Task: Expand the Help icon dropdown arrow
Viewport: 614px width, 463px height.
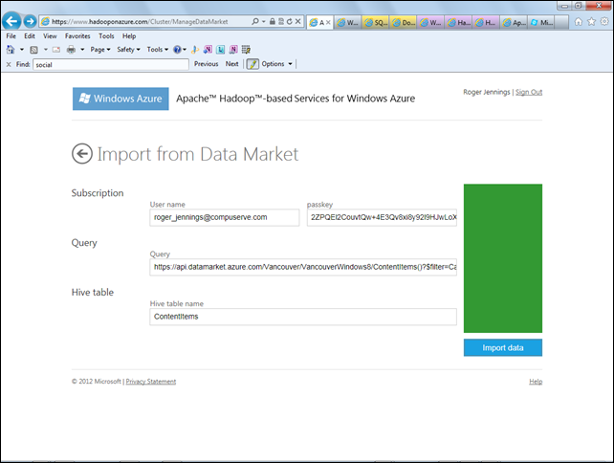Action: [185, 50]
